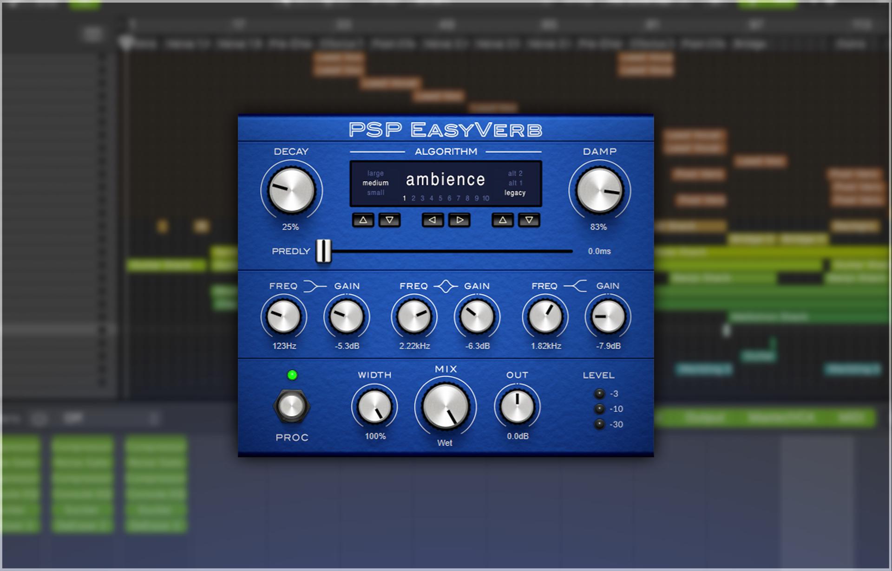Click the high shelf FREQ knob at 1.82kHz

(545, 317)
